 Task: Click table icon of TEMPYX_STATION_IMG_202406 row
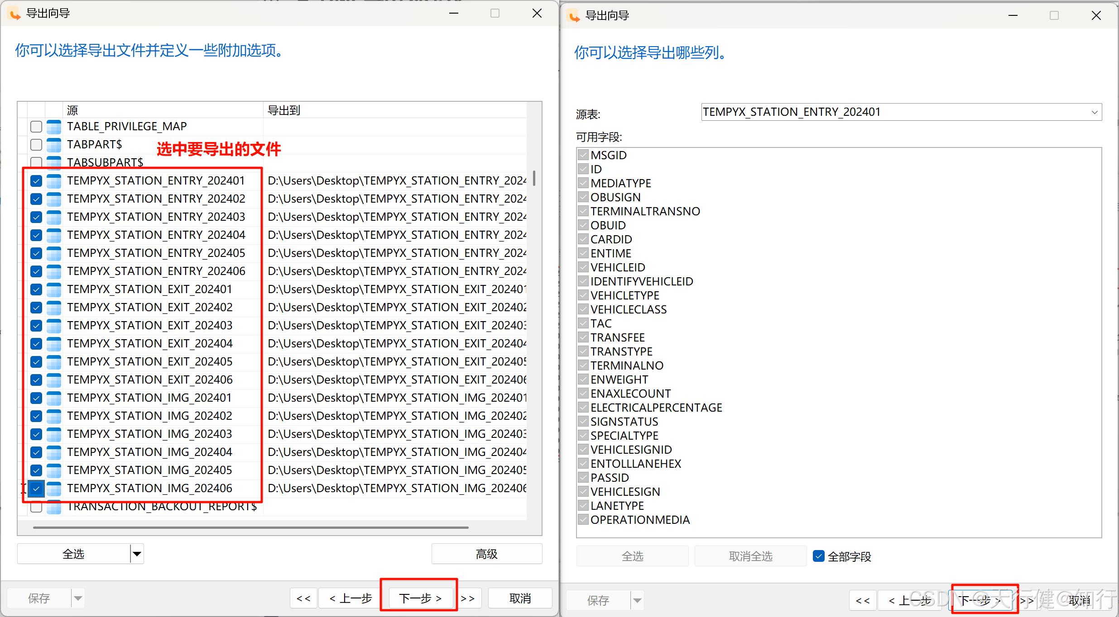pos(54,489)
